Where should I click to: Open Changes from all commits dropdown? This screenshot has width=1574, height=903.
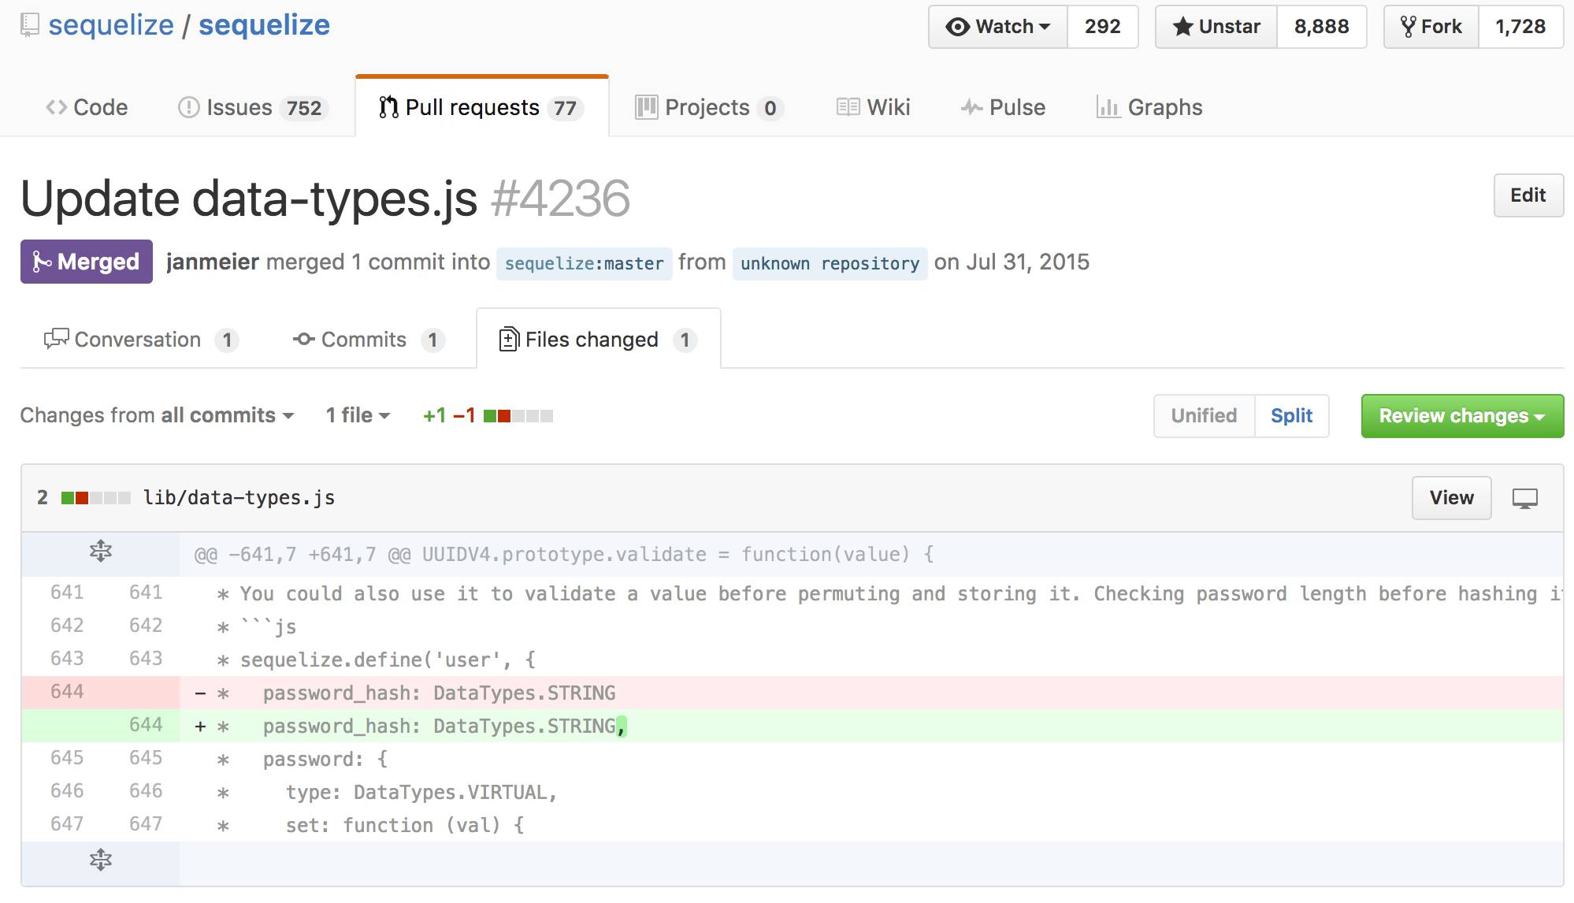(x=157, y=415)
